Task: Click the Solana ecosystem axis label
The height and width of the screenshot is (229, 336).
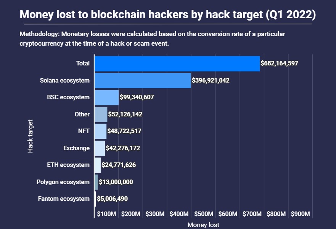Action: tap(65, 80)
